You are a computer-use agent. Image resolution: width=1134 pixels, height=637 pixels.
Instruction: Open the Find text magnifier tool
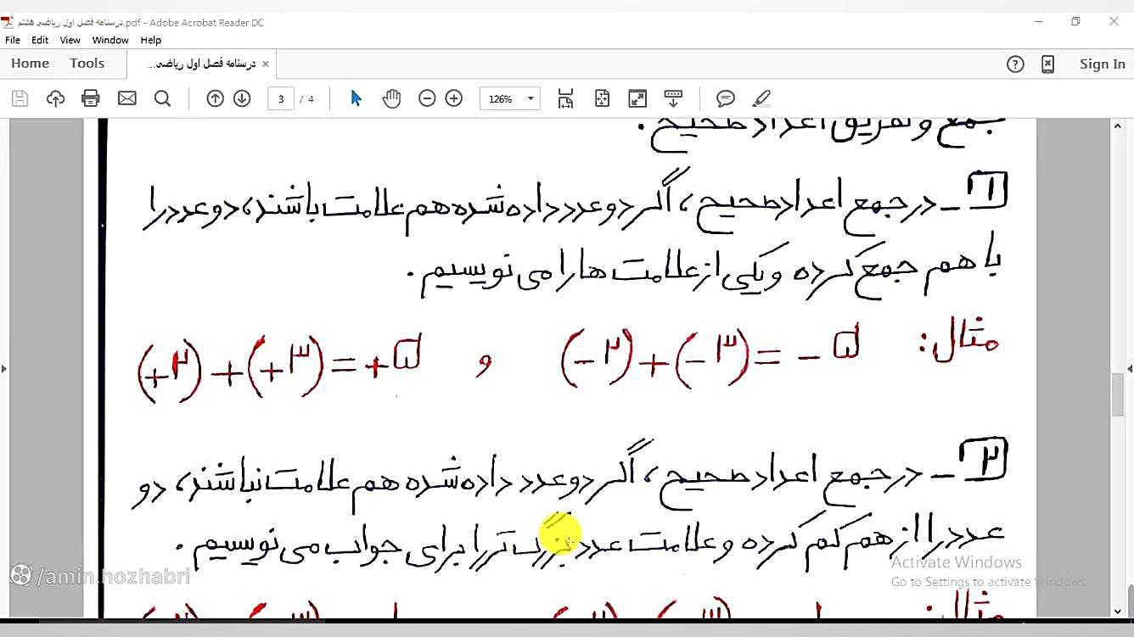pyautogui.click(x=163, y=98)
